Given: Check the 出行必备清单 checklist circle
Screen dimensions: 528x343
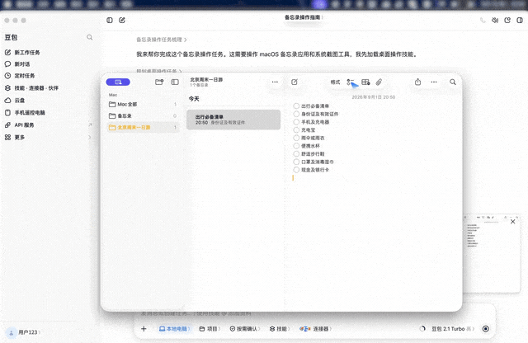Looking at the screenshot, I should click(x=296, y=106).
